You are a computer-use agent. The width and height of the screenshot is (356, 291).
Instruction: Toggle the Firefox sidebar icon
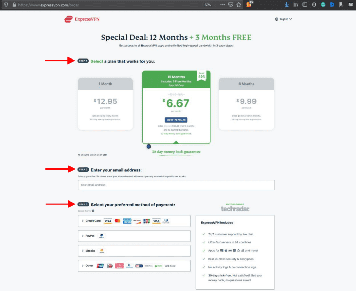click(x=305, y=5)
